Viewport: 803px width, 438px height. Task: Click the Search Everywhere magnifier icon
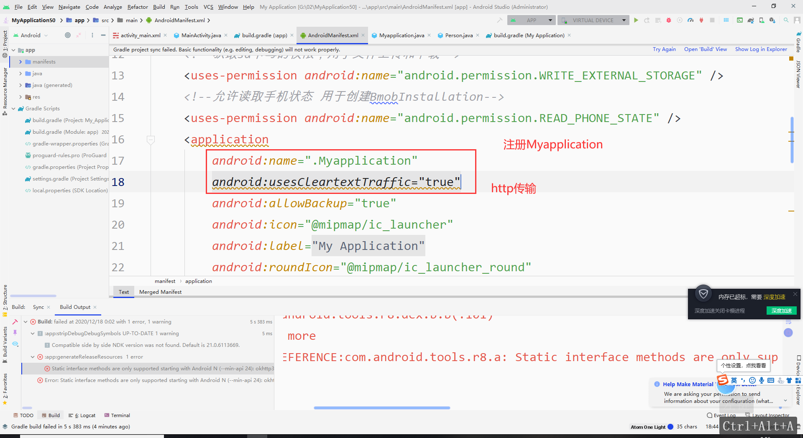(x=786, y=20)
